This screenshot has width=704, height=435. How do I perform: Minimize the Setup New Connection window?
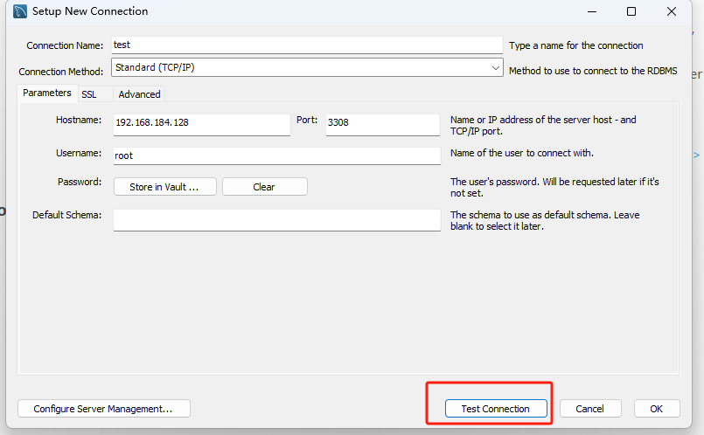pyautogui.click(x=592, y=11)
